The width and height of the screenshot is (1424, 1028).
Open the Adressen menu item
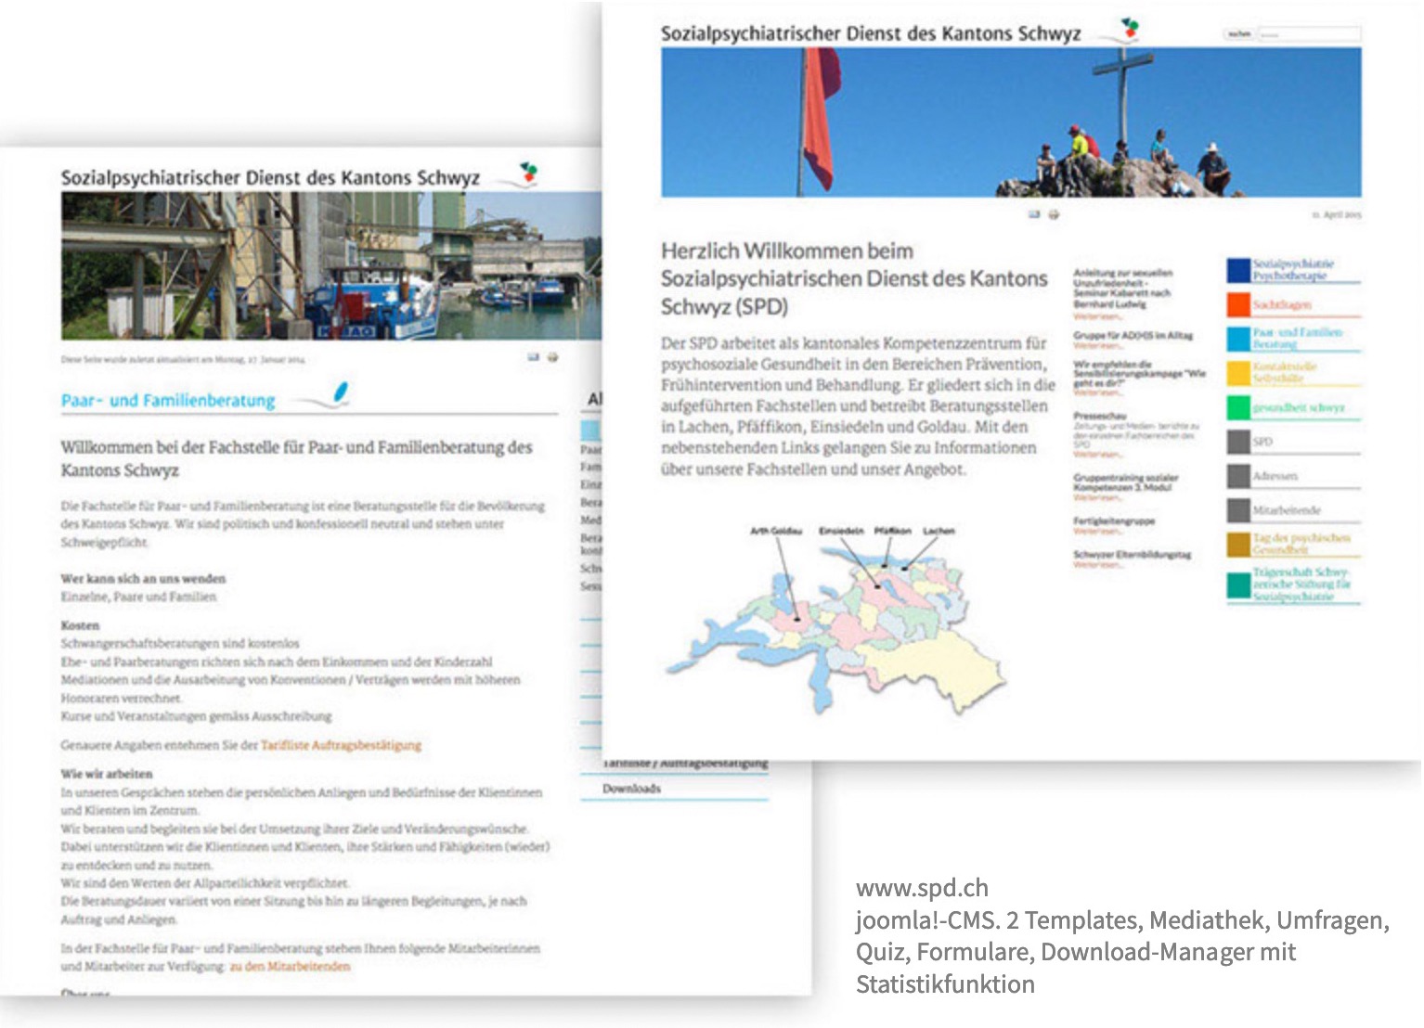[1275, 476]
